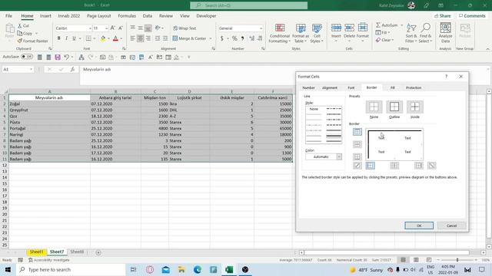This screenshot has height=276, width=492.
Task: Choose the Outline border preset
Action: pyautogui.click(x=394, y=107)
